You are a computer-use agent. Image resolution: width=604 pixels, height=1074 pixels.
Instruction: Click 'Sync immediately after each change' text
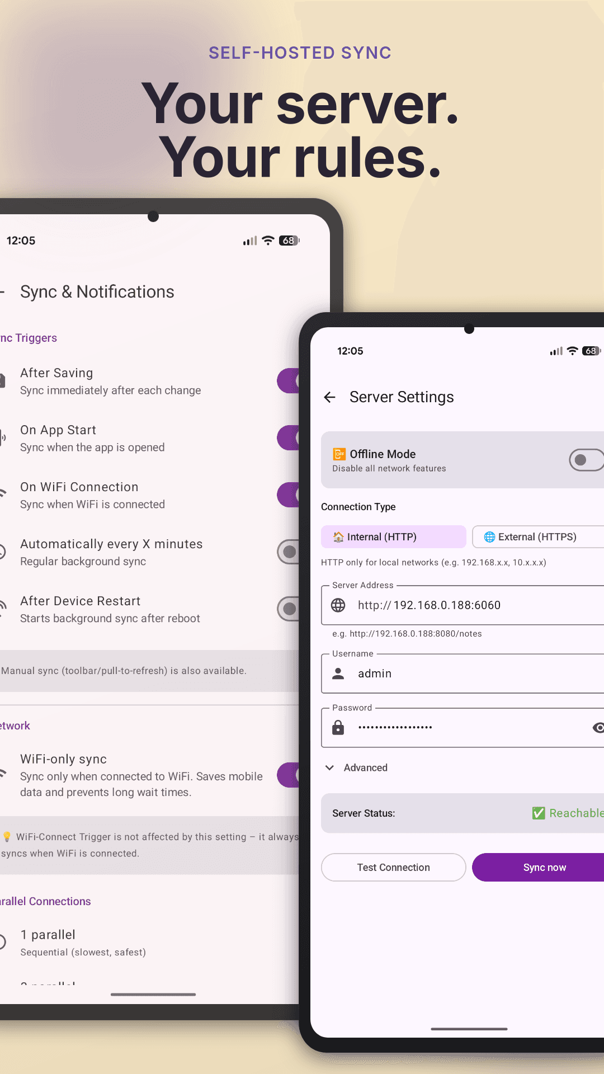(111, 390)
